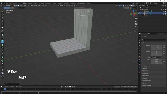Enable vertex select mode

tap(15, 5)
